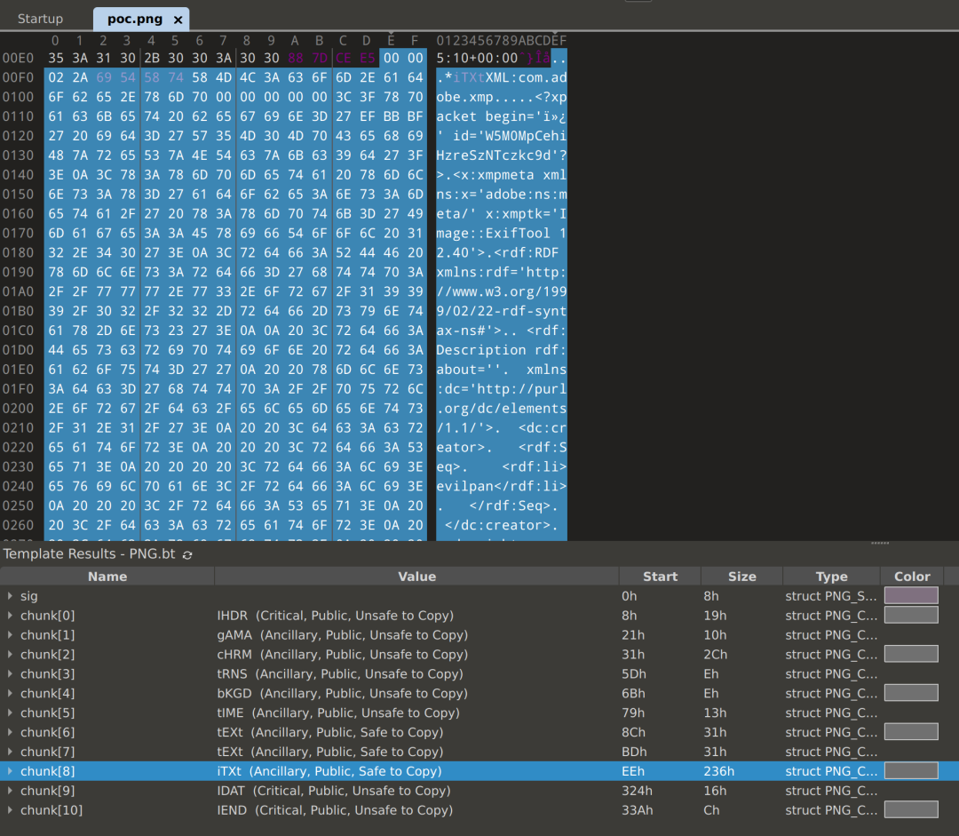Expand chunk[0] IHDR row
Screen dimensions: 959x836
[10, 616]
